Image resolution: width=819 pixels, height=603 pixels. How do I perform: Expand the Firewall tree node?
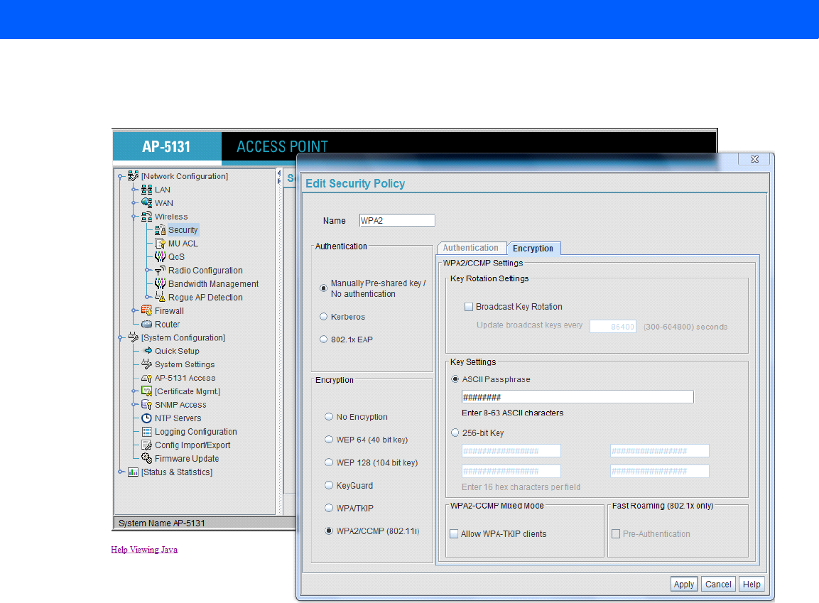point(134,310)
